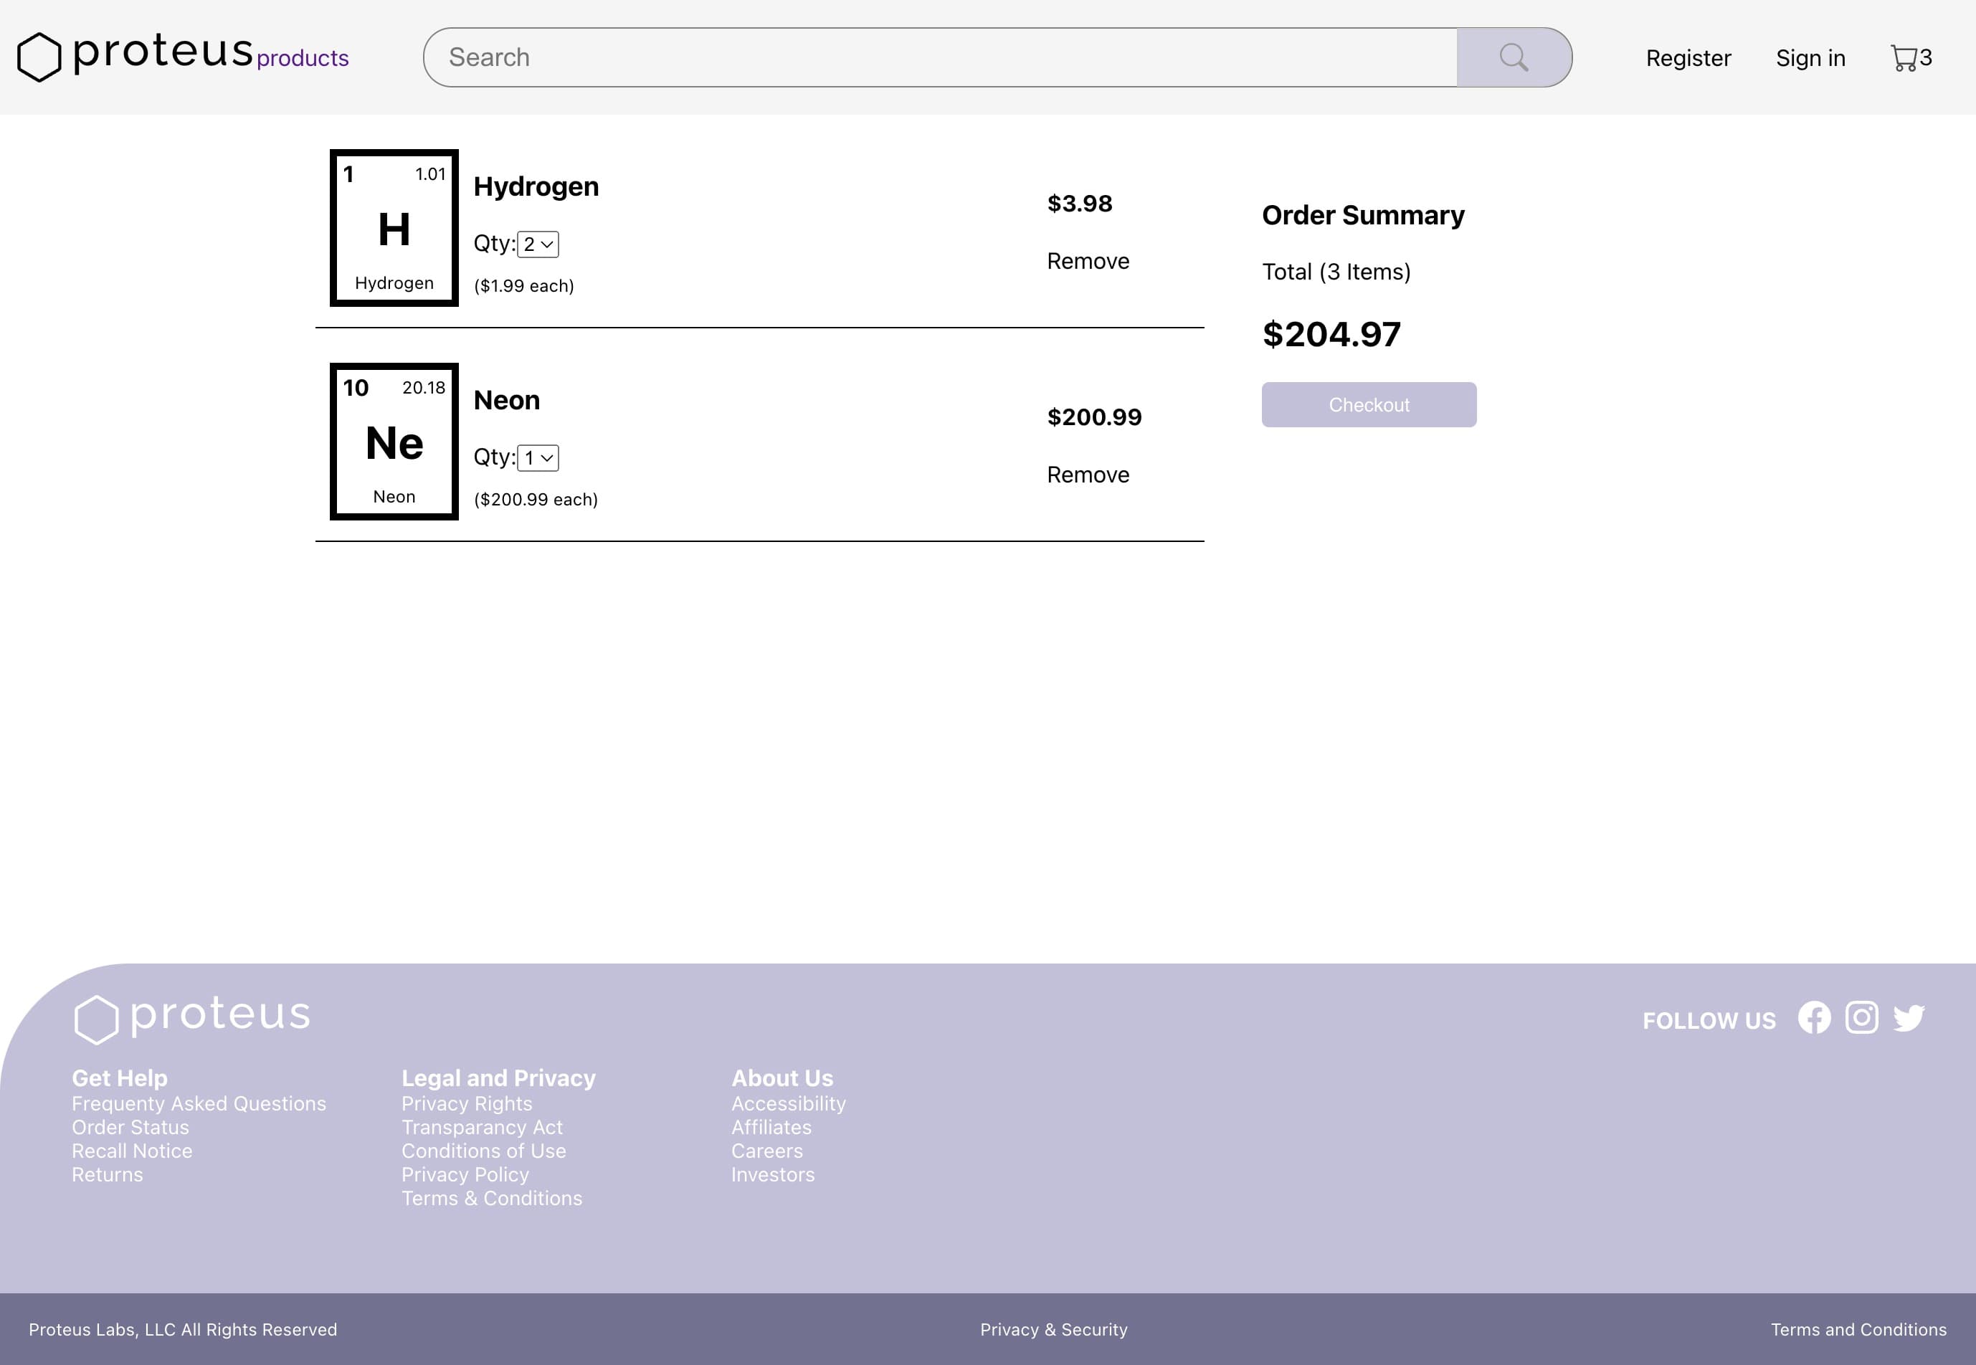Open the Twitter bird icon

click(x=1909, y=1018)
